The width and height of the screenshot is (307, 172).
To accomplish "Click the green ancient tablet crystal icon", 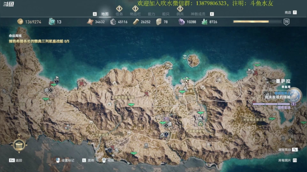I will pyautogui.click(x=204, y=22).
